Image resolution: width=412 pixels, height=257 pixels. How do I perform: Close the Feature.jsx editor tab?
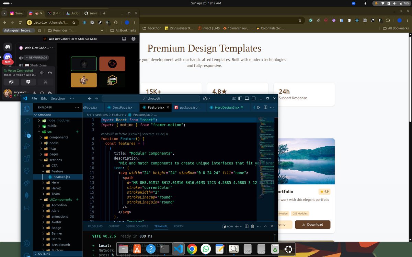click(x=168, y=107)
